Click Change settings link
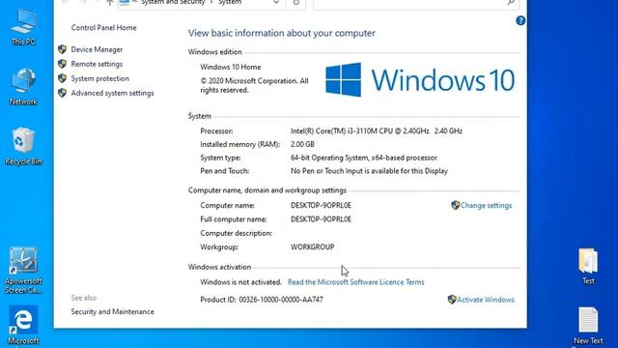Screen dimensions: 618x348 [x=486, y=205]
